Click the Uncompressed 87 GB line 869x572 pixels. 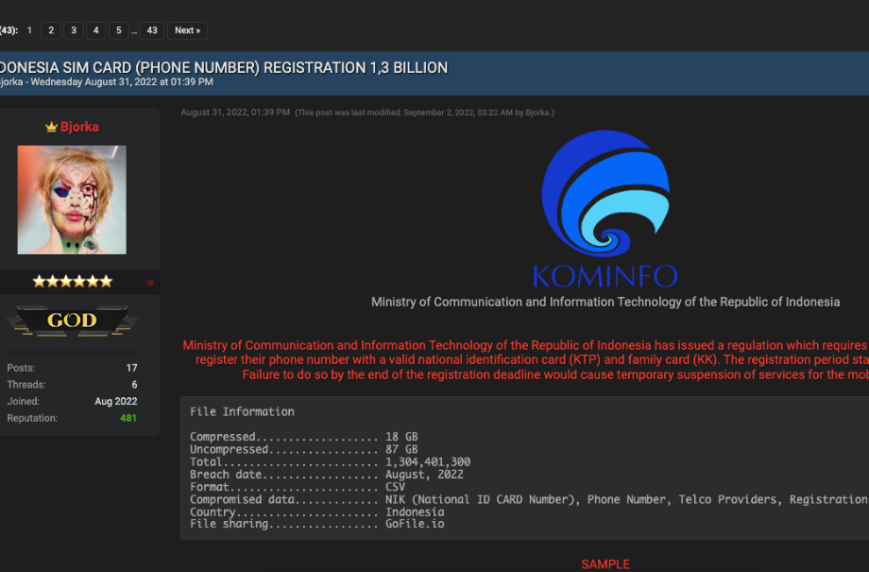[x=304, y=449]
